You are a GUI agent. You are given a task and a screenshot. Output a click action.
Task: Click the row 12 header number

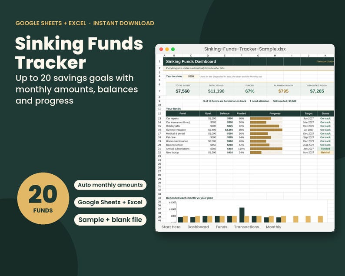point(159,113)
